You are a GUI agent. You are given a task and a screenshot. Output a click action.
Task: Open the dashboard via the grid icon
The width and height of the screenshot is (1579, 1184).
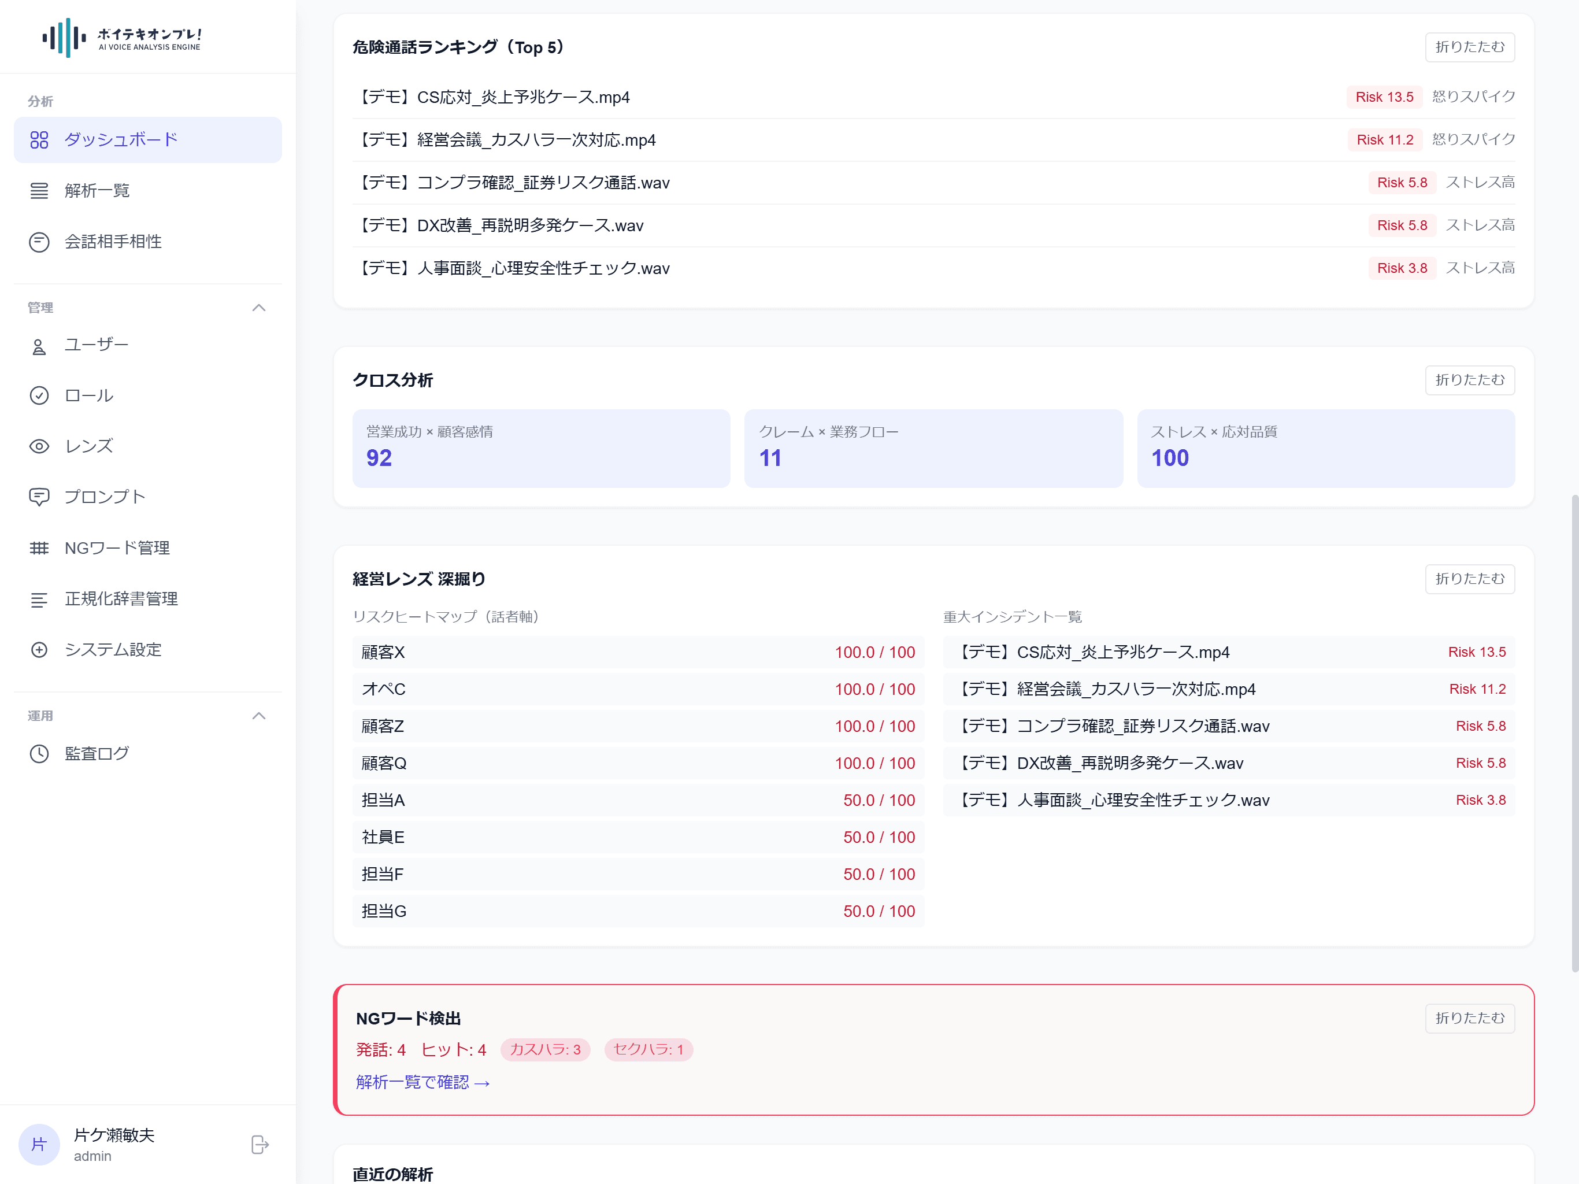(x=39, y=140)
